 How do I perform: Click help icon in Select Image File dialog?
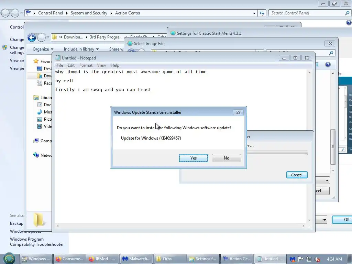click(328, 65)
